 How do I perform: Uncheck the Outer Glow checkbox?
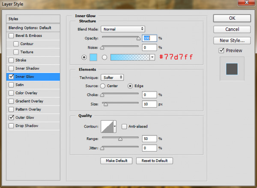point(11,118)
